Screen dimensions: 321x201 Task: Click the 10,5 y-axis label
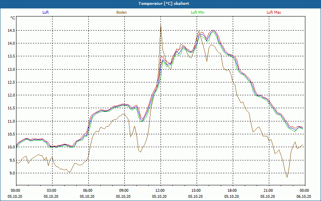pyautogui.click(x=11, y=134)
